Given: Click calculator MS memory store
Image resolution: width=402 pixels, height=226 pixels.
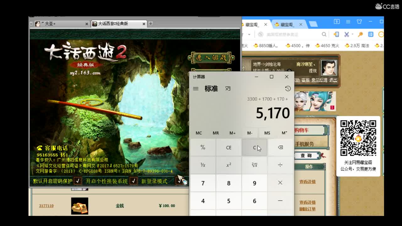Looking at the screenshot, I should point(267,133).
